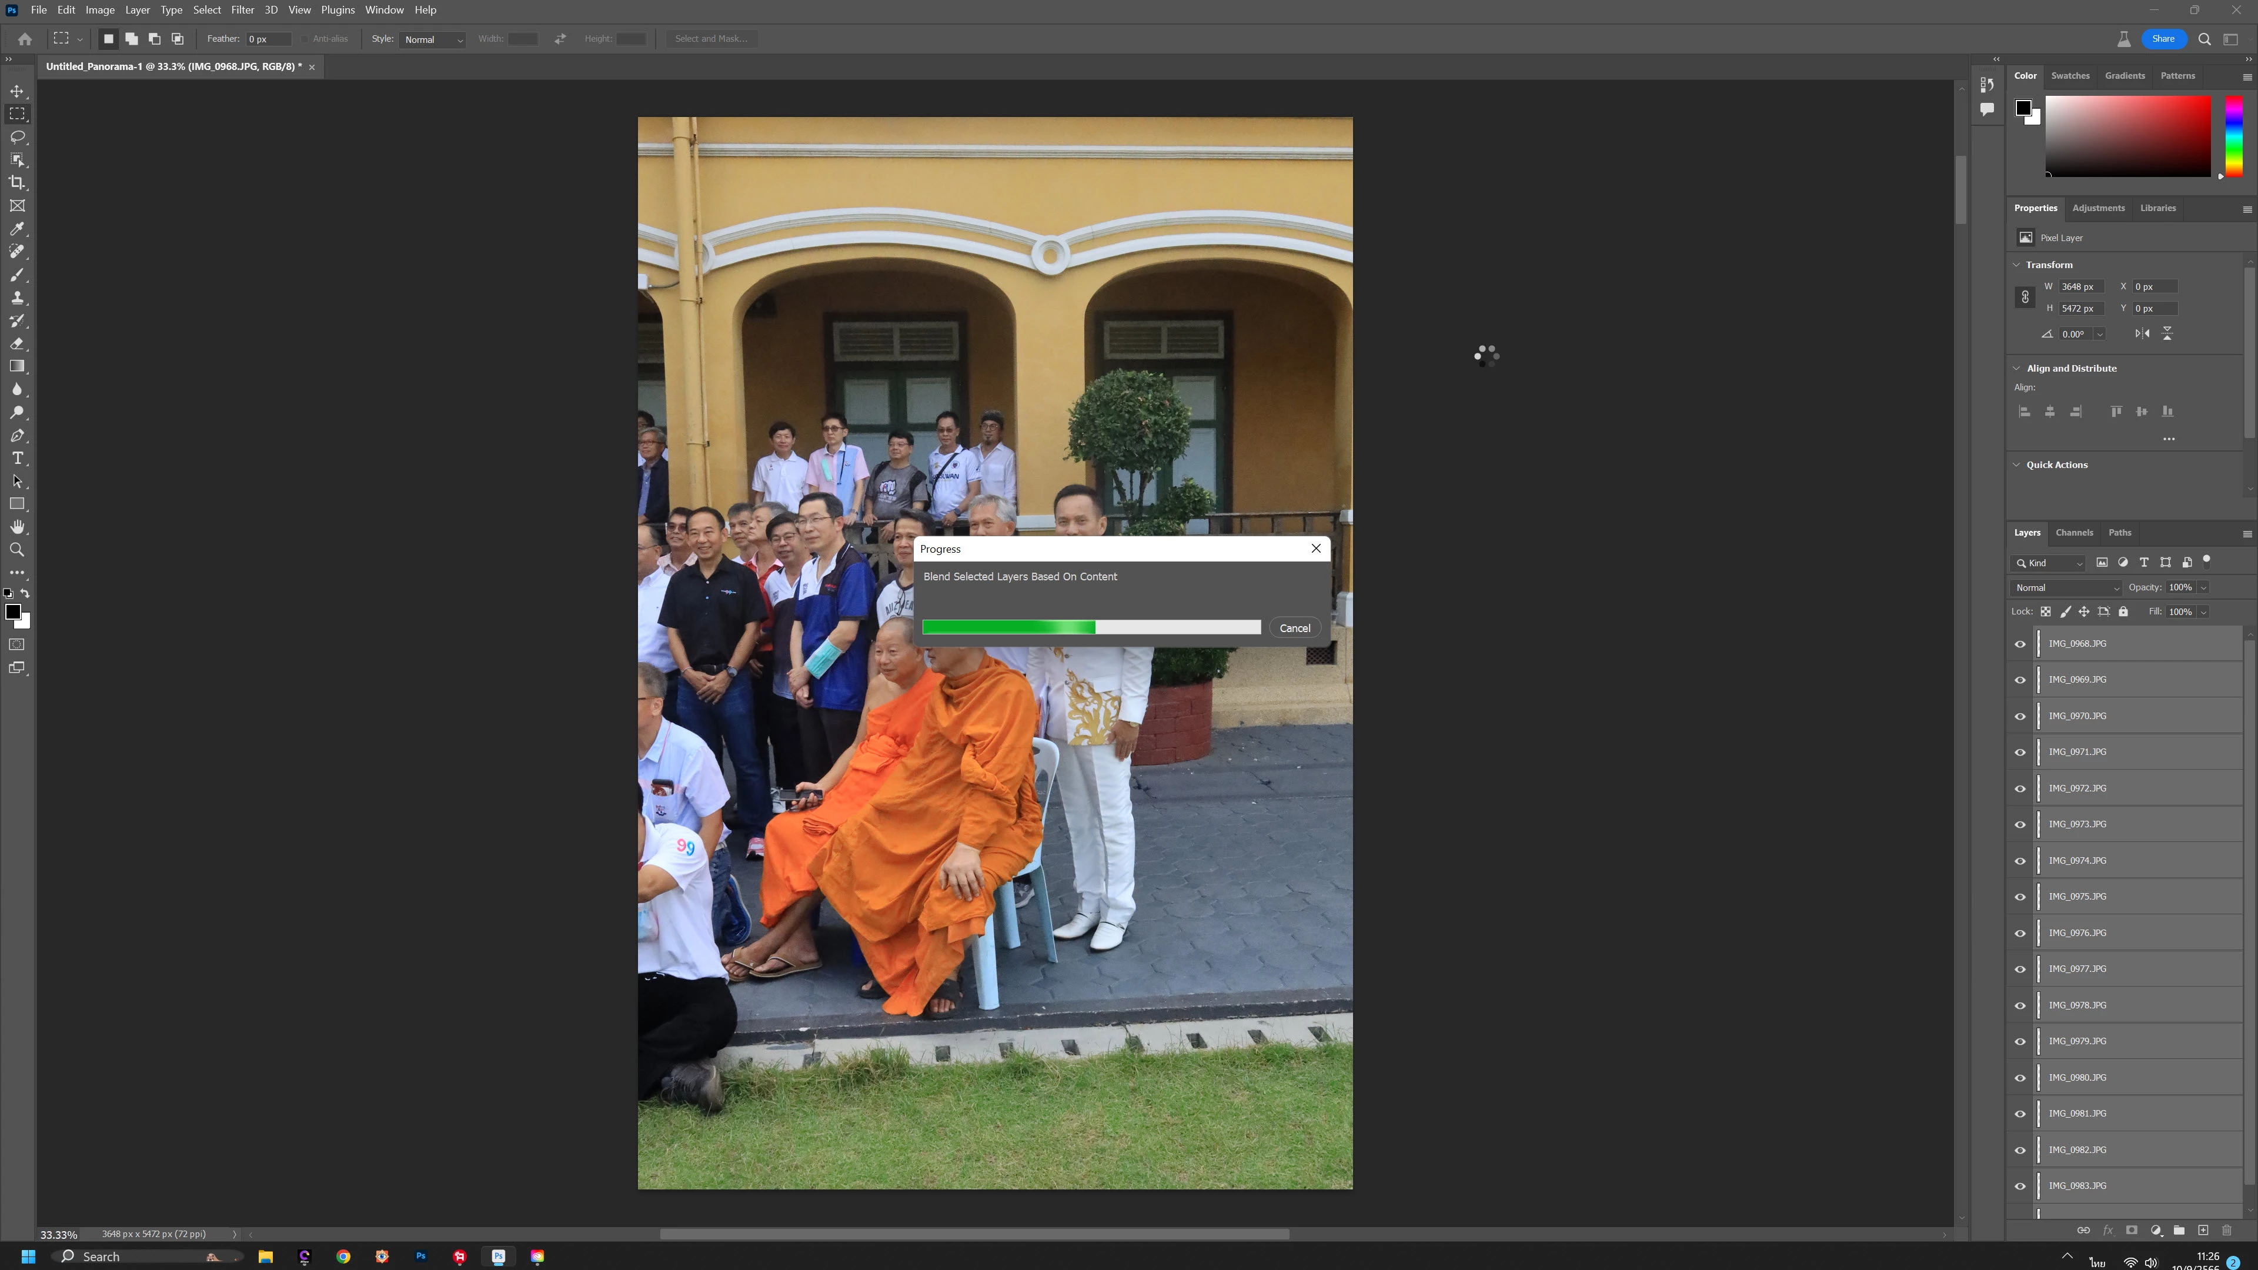Open the Style dropdown set to Normal
The height and width of the screenshot is (1270, 2258).
click(x=433, y=39)
